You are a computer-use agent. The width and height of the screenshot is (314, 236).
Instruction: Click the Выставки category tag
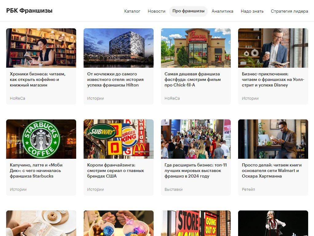click(173, 189)
